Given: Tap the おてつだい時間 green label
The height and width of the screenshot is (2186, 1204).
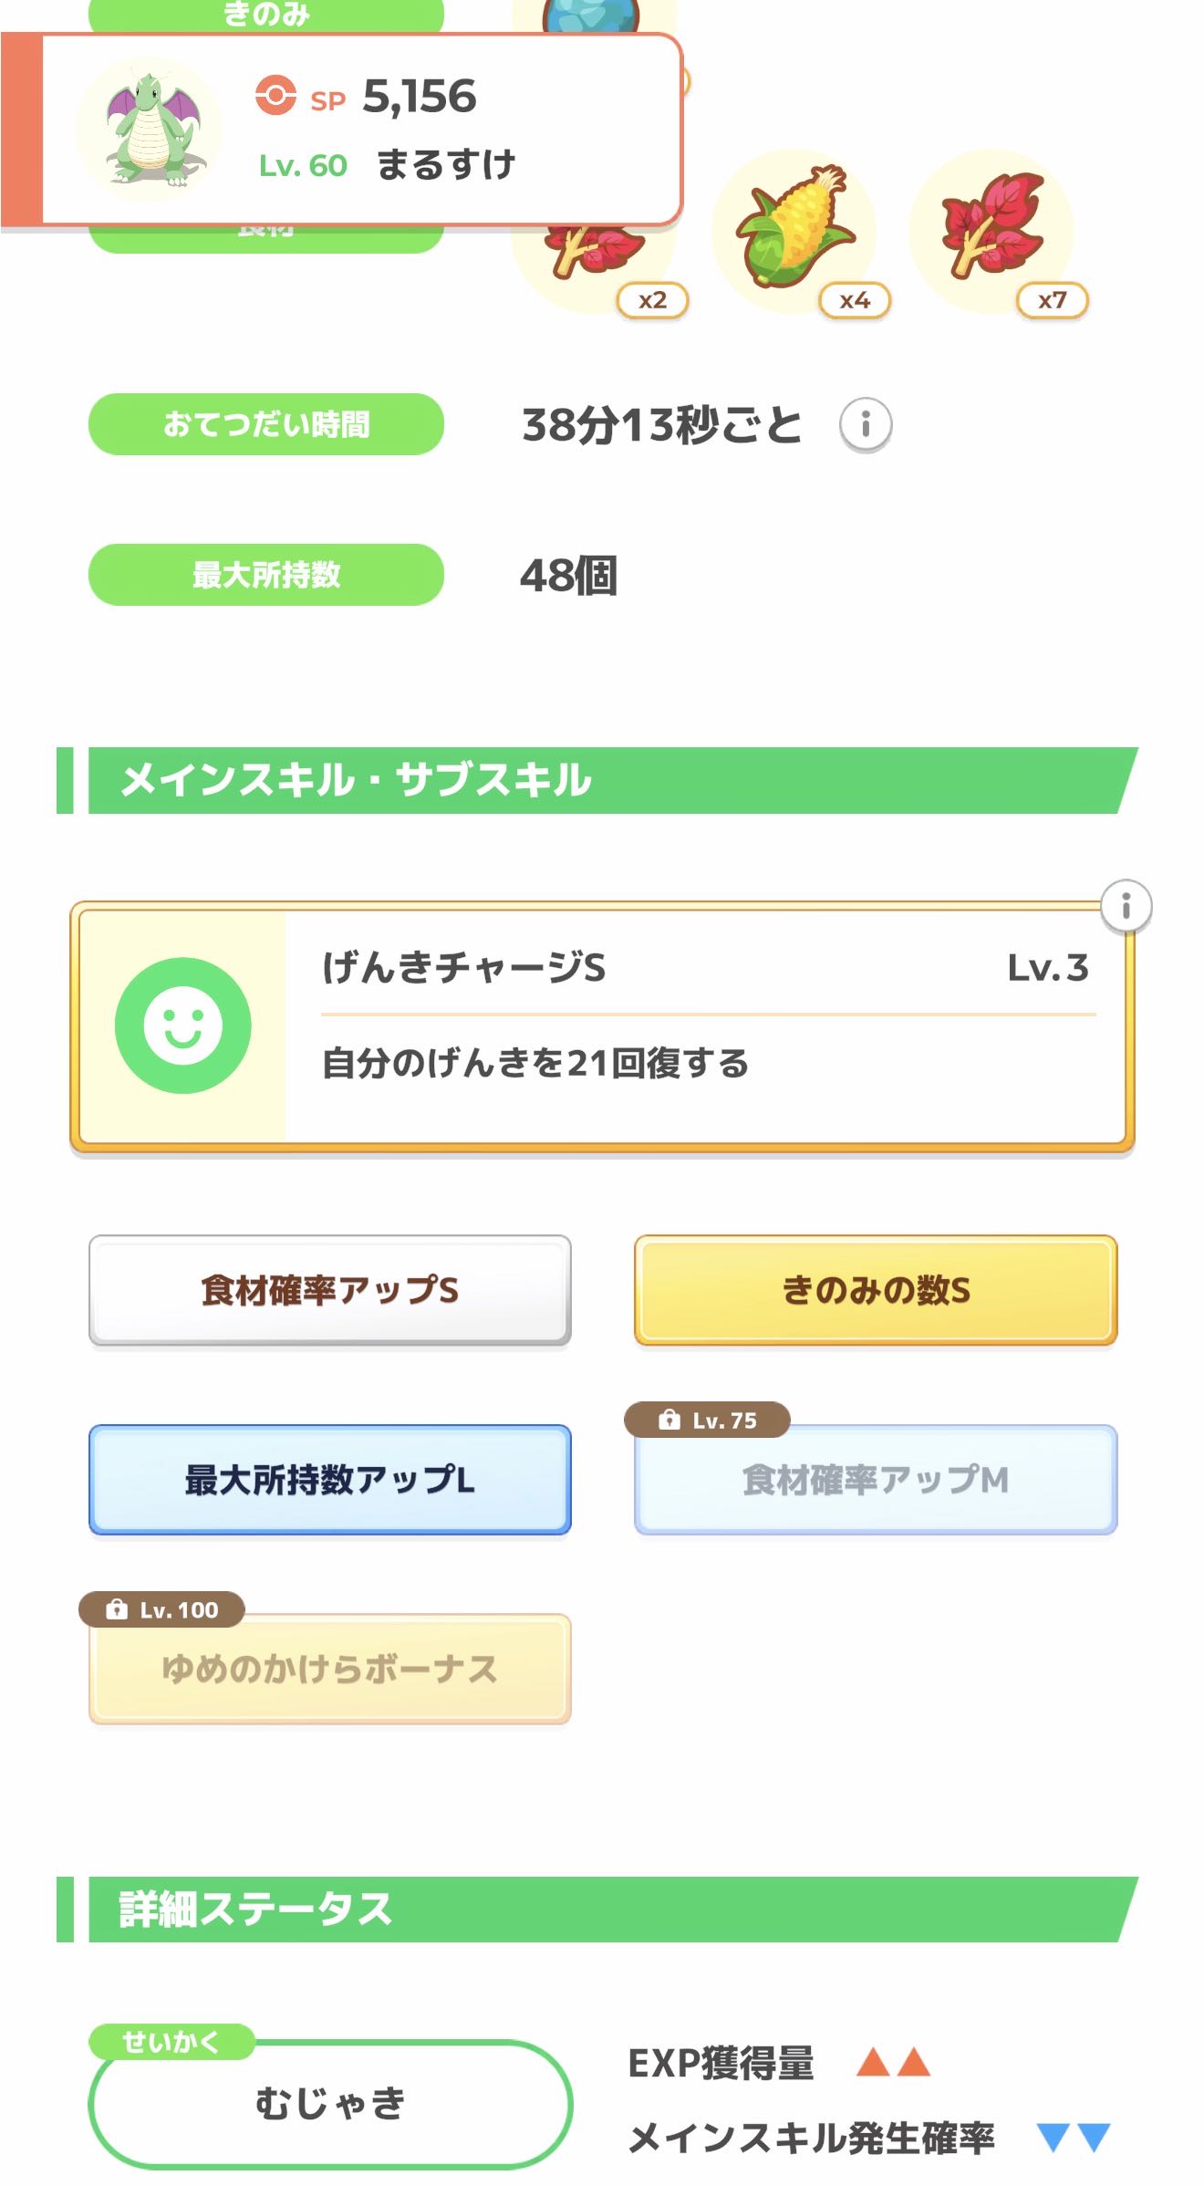Looking at the screenshot, I should click(x=265, y=424).
